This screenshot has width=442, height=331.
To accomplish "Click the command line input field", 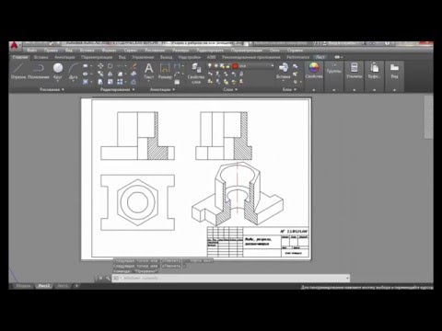I will (231, 278).
